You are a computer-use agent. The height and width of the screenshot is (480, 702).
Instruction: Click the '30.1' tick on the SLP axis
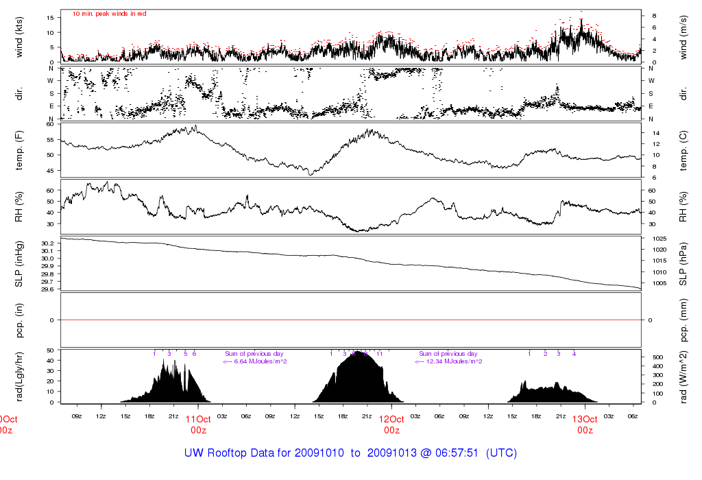[x=48, y=251]
